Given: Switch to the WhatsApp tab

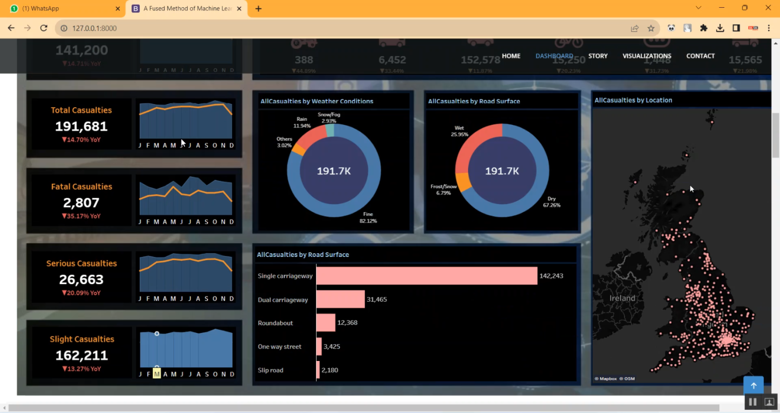Looking at the screenshot, I should click(x=62, y=8).
